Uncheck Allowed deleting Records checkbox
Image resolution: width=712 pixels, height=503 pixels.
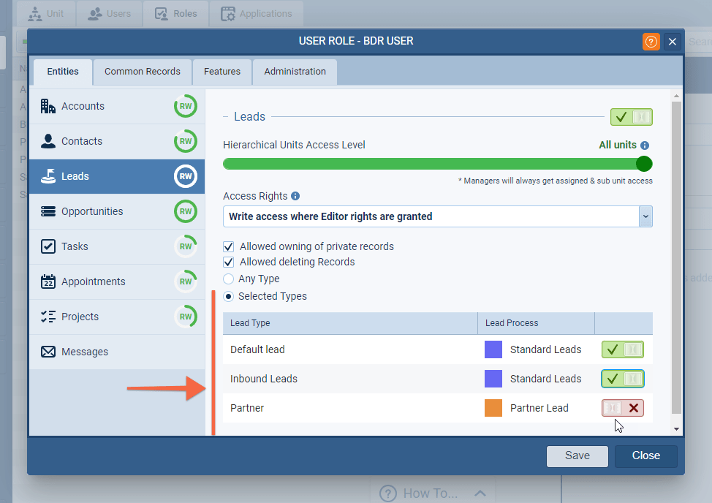point(229,262)
